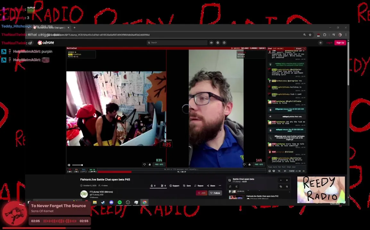This screenshot has height=230, width=370.
Task: Open the Chrome three-dot menu
Action: [346, 35]
